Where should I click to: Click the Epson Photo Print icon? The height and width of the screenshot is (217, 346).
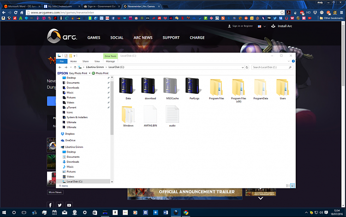(x=93, y=73)
